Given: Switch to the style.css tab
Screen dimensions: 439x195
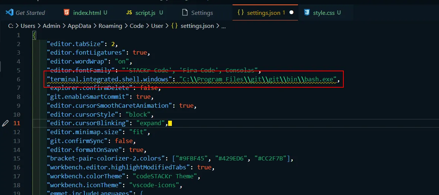Looking at the screenshot, I should tap(323, 13).
